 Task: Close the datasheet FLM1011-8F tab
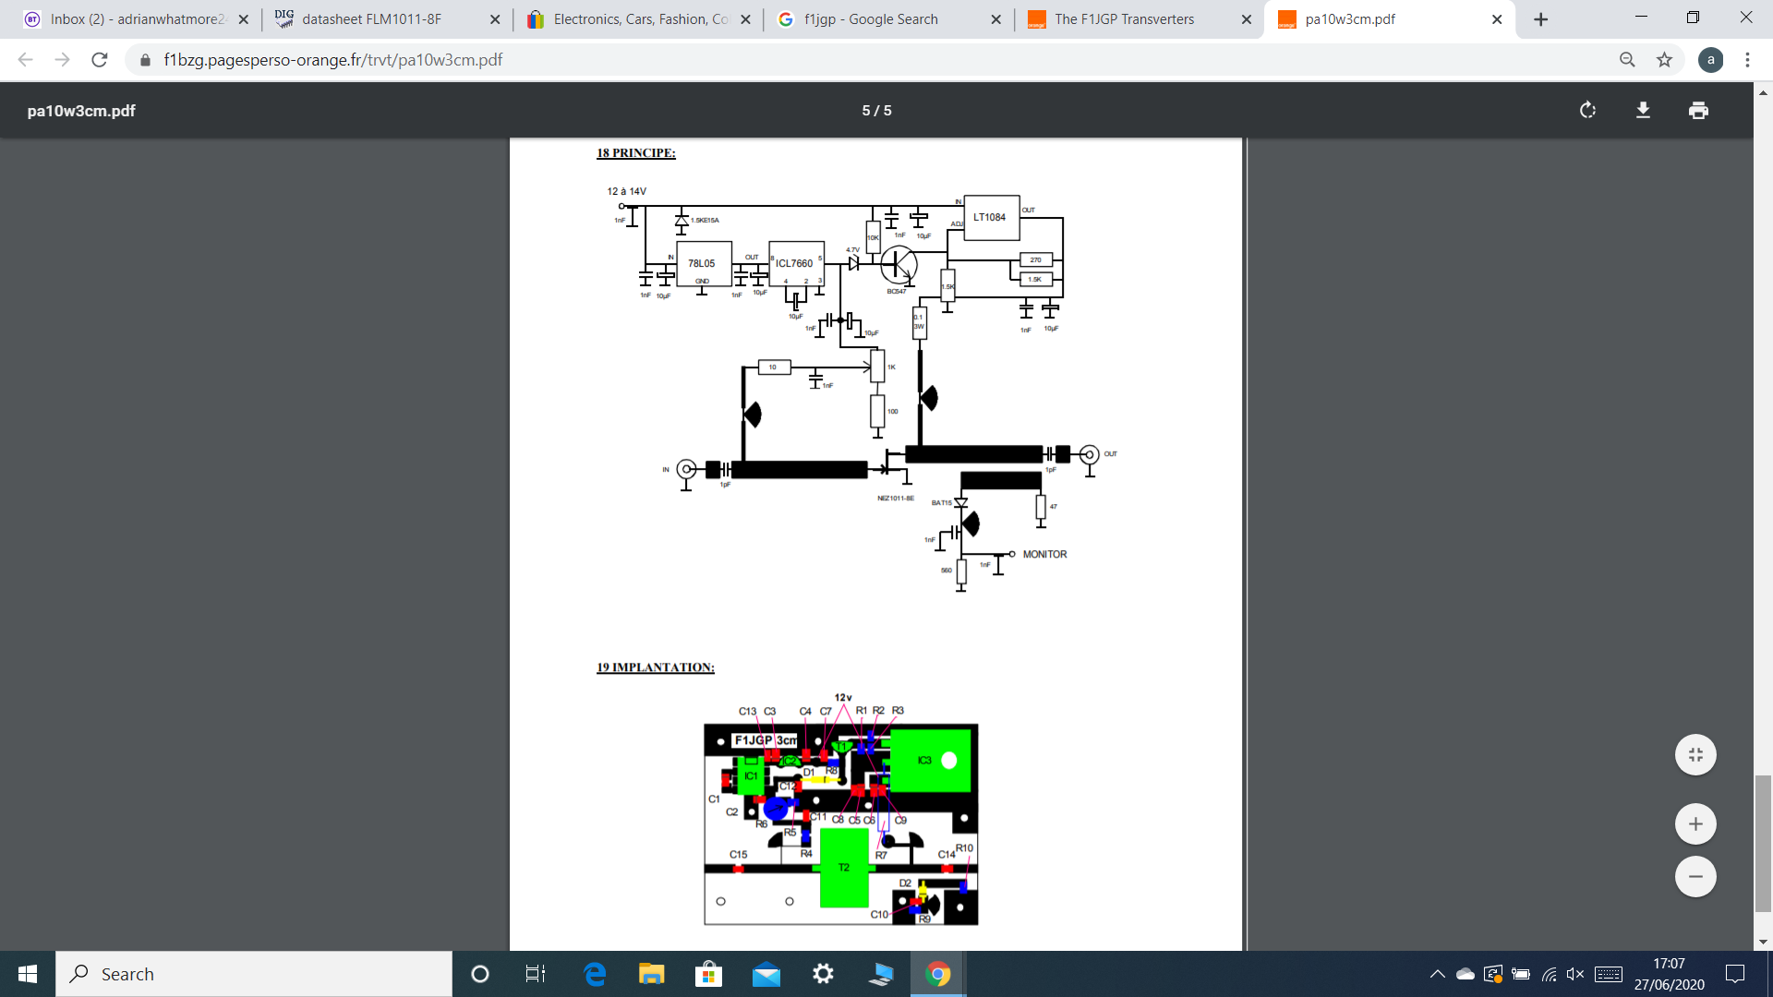coord(495,19)
